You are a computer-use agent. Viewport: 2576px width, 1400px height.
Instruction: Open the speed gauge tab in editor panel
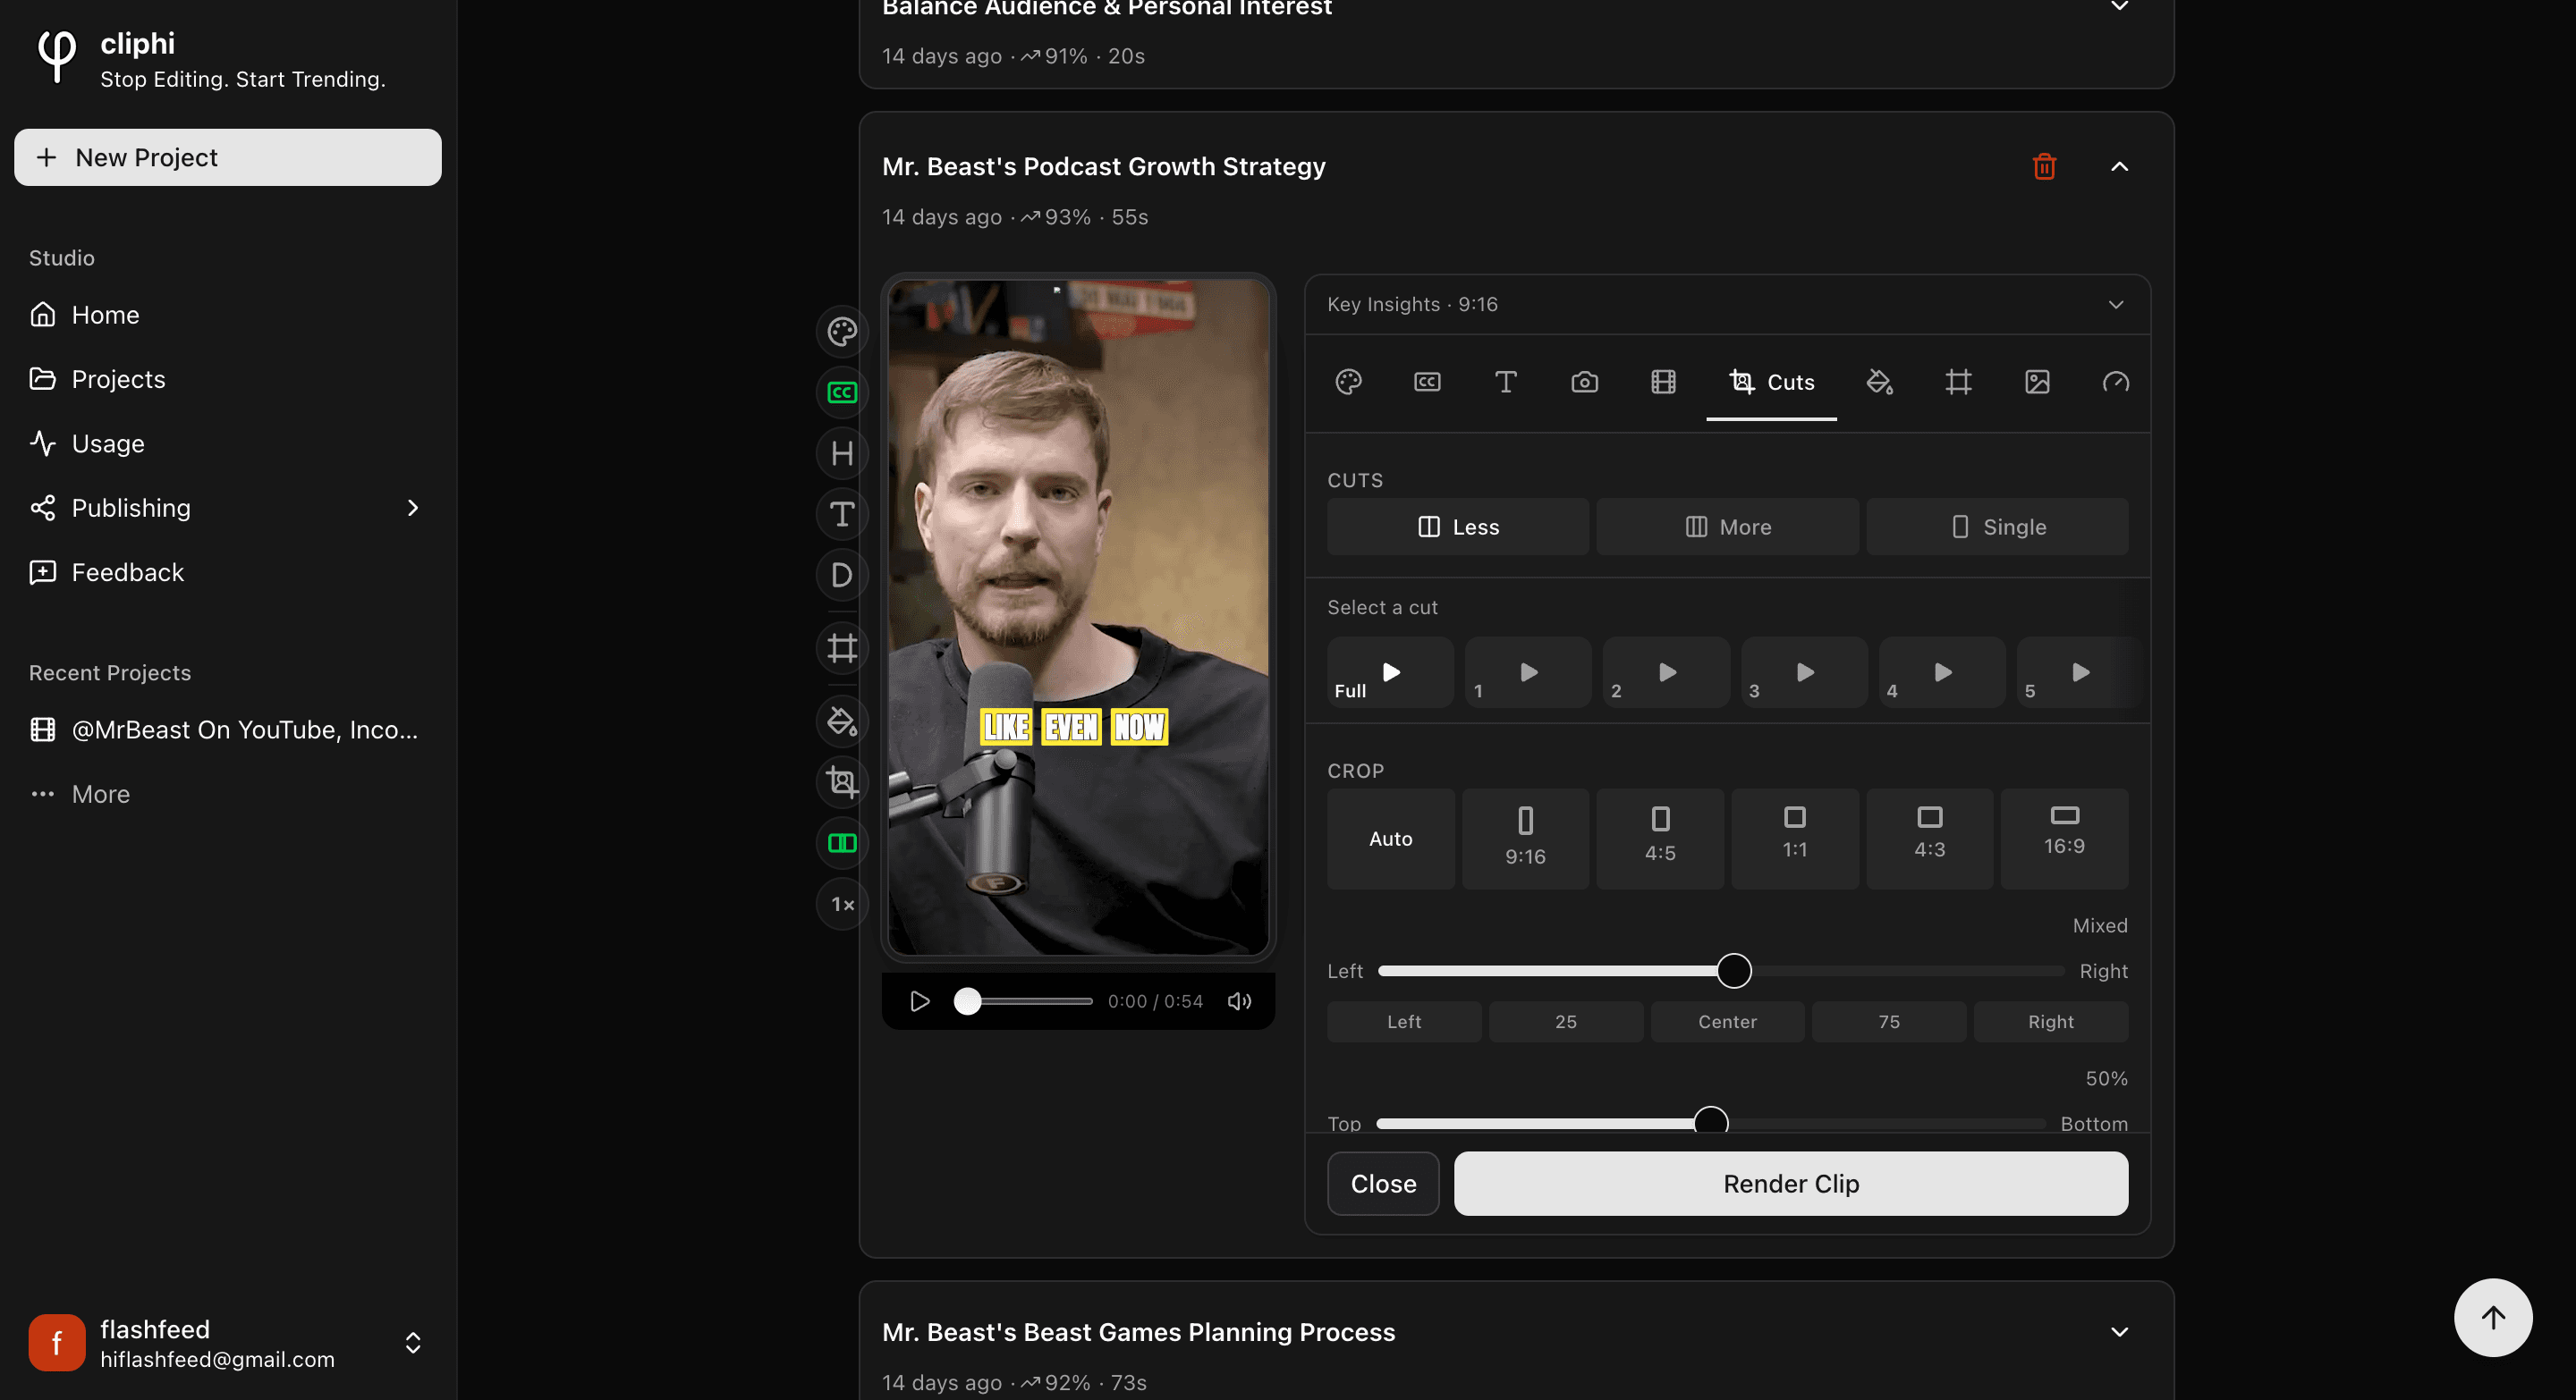2116,382
